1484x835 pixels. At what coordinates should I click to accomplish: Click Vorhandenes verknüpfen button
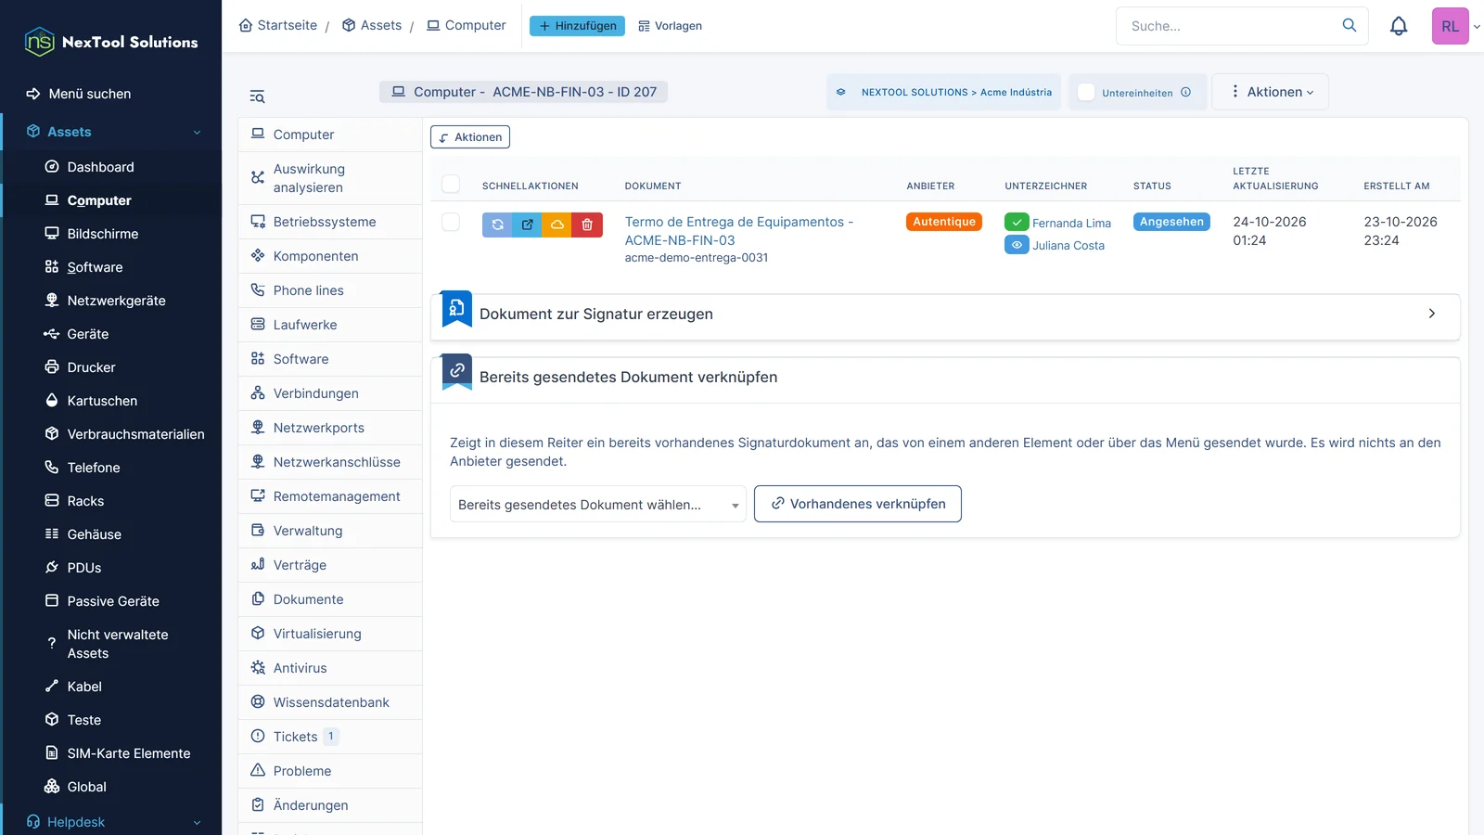pyautogui.click(x=858, y=504)
